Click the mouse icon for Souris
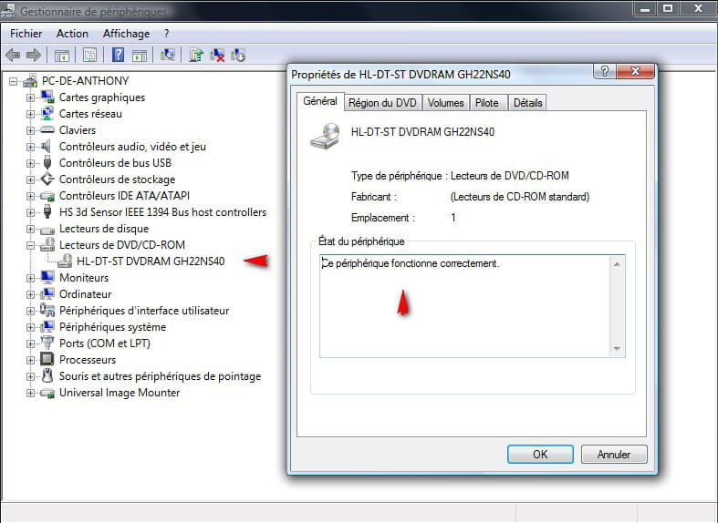This screenshot has width=718, height=523. click(47, 375)
